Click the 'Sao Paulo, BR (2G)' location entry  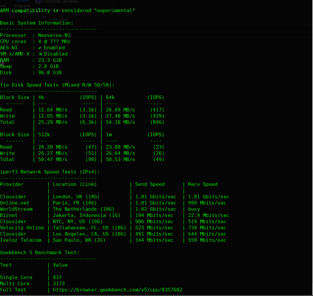point(78,240)
